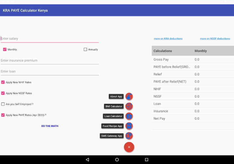The width and height of the screenshot is (234, 164).
Task: Tap the SMS Gateway App icon
Action: [x=129, y=136]
